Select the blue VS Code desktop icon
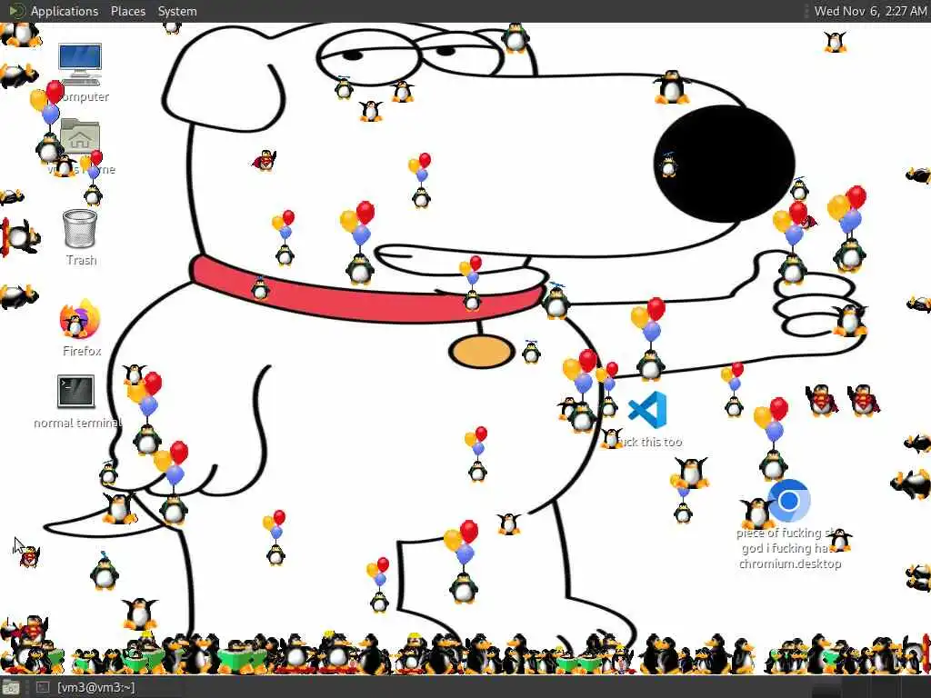 click(x=647, y=410)
